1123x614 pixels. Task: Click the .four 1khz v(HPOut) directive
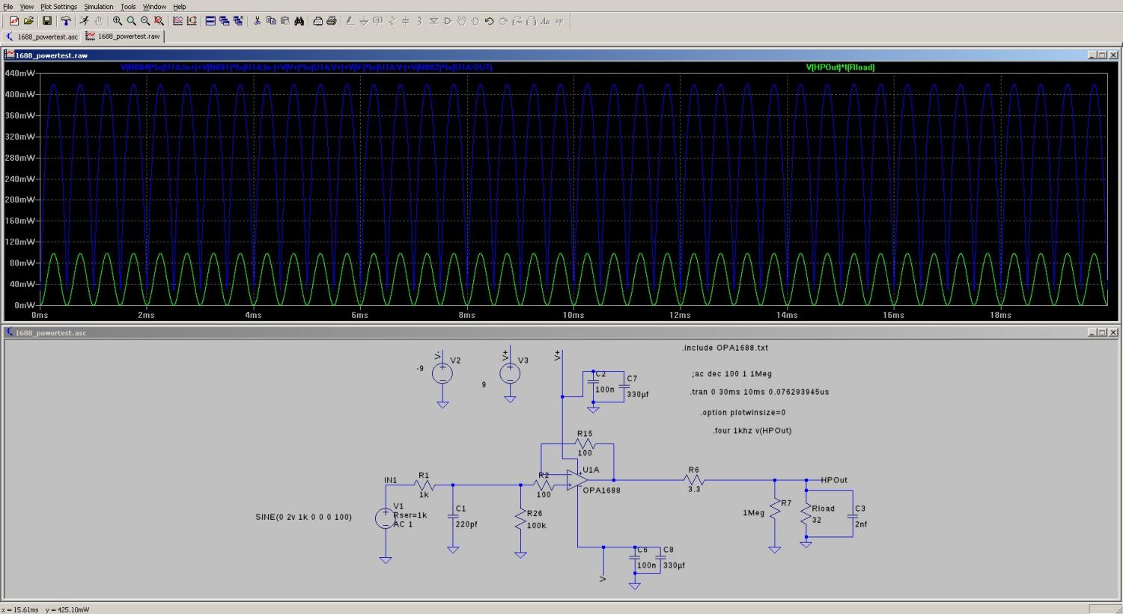pyautogui.click(x=752, y=431)
